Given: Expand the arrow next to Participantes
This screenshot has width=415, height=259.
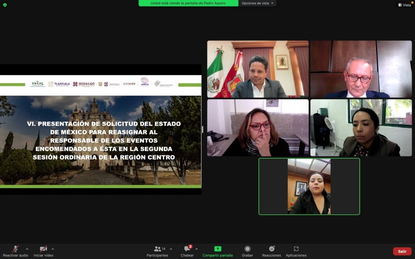Looking at the screenshot, I should [171, 249].
